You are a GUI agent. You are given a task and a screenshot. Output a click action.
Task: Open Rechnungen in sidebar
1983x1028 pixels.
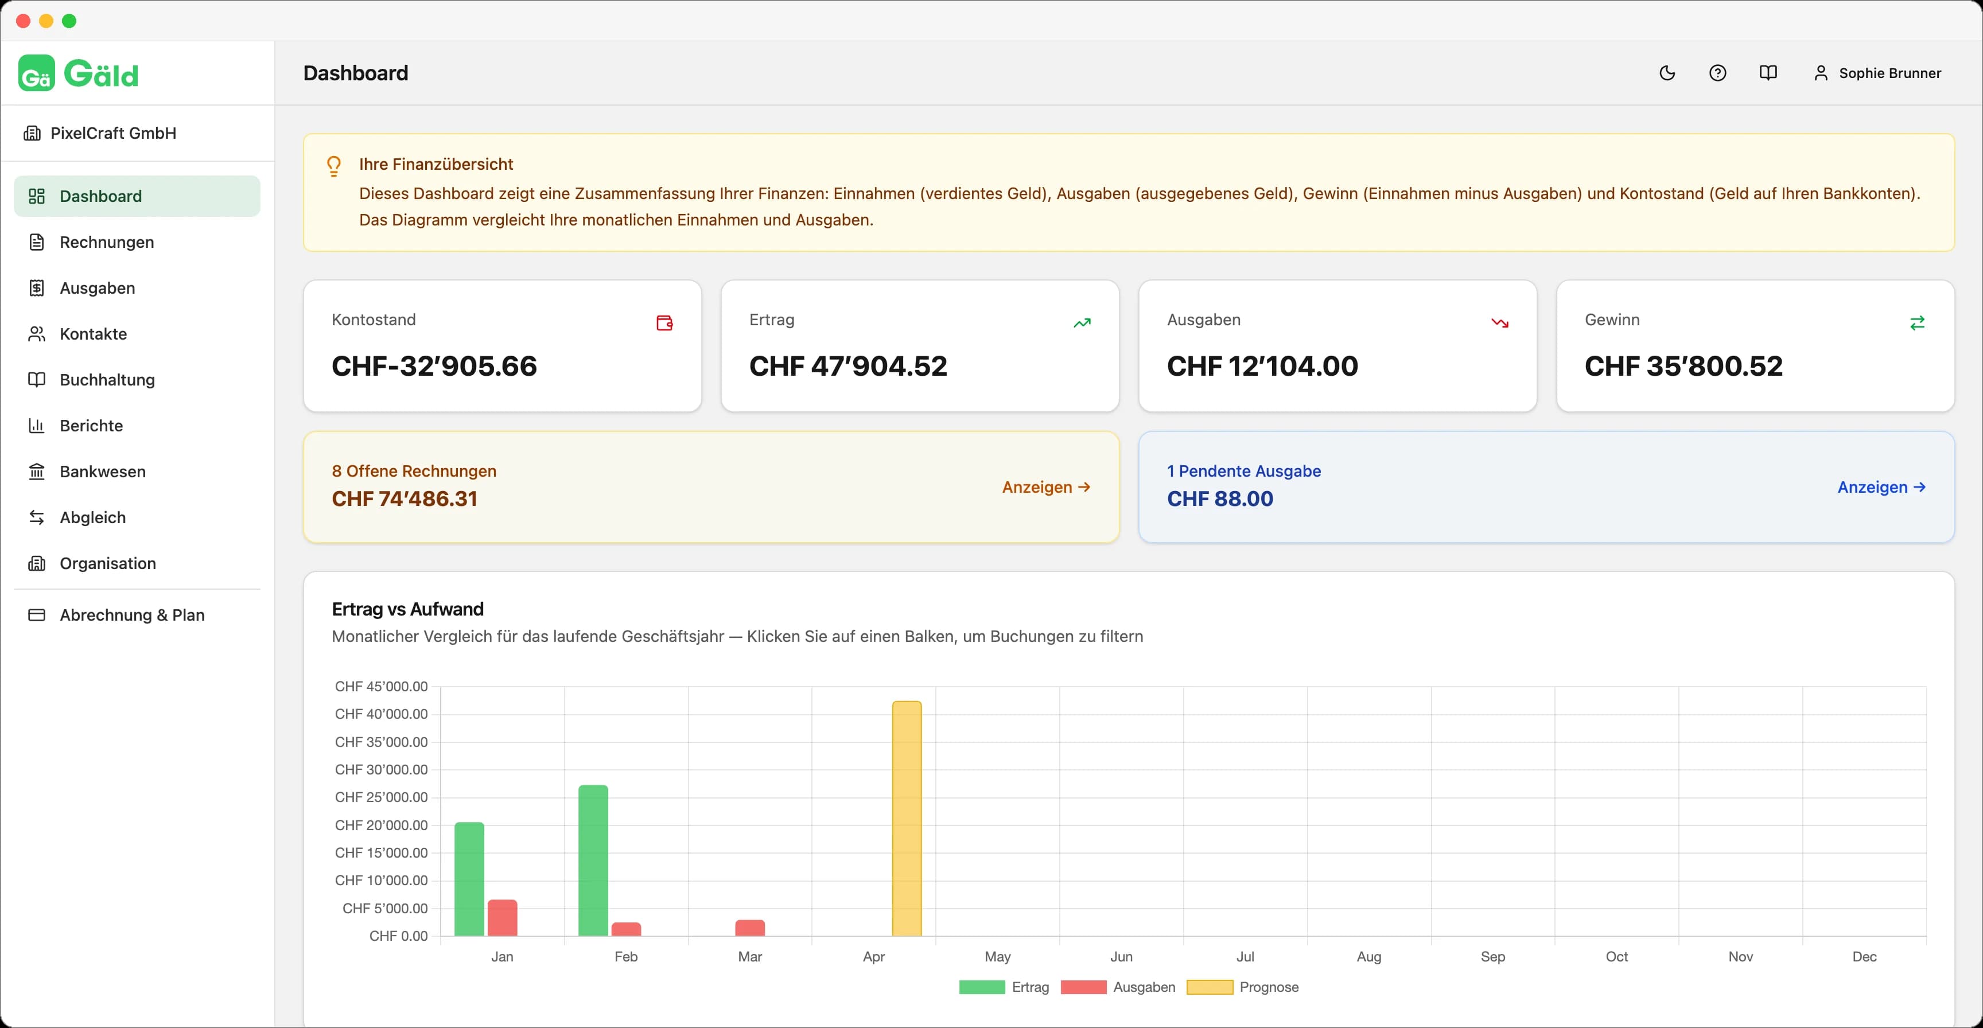click(137, 243)
